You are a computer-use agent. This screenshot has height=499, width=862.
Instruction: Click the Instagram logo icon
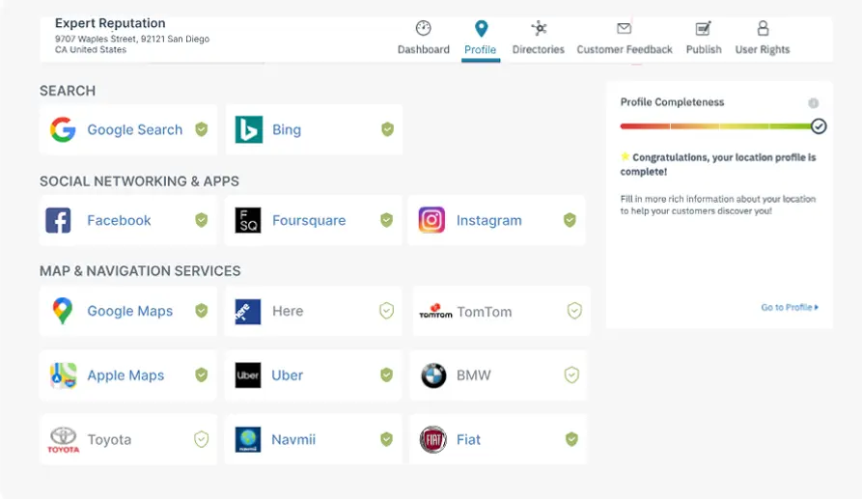(x=431, y=220)
